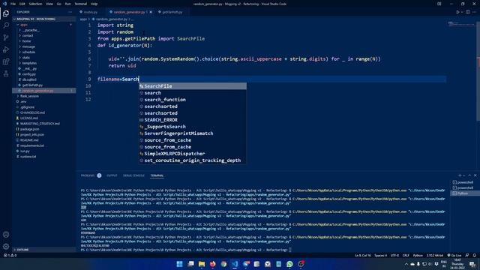Split the editor right
This screenshot has width=480, height=270.
[468, 12]
